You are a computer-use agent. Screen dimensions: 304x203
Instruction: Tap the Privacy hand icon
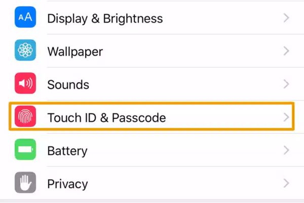[25, 183]
